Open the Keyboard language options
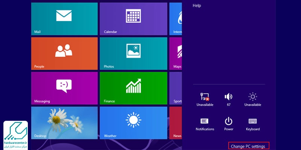301x150 pixels. (252, 124)
